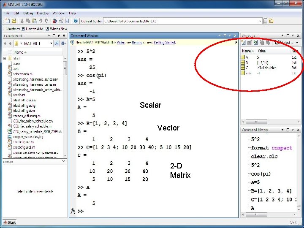Open the Select plot dropdown in Workspace
The height and width of the screenshot is (228, 304).
click(x=297, y=43)
